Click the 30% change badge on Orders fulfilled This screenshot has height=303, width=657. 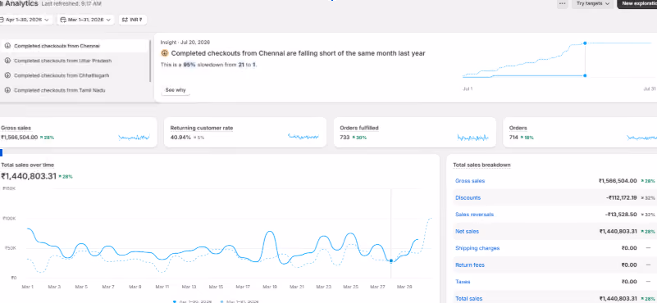[x=358, y=138]
